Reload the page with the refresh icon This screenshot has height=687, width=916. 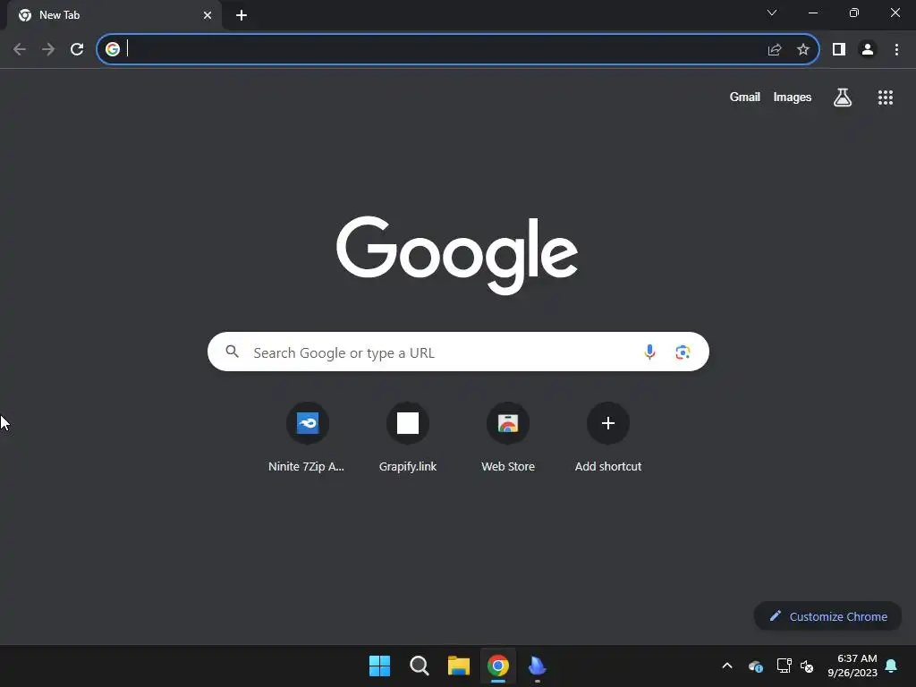(x=77, y=49)
